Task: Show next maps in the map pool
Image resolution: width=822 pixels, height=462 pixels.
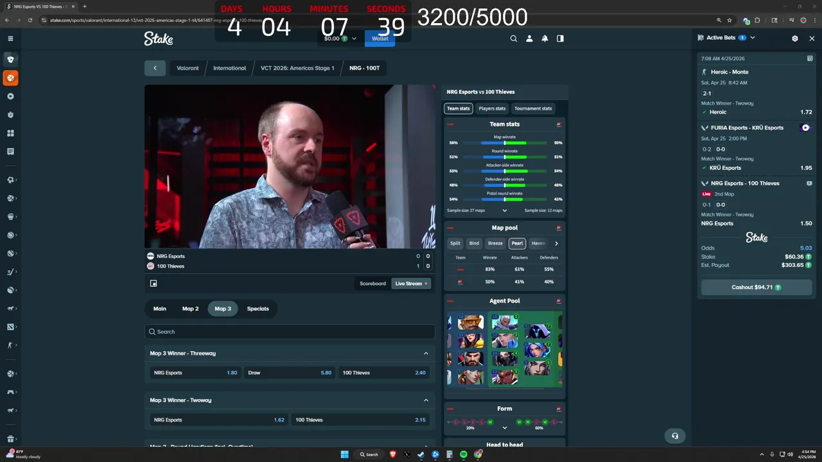Action: [556, 243]
